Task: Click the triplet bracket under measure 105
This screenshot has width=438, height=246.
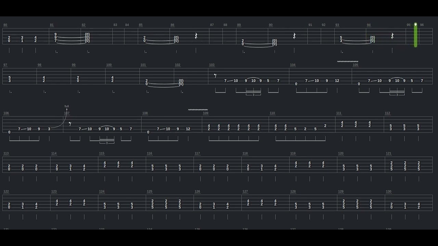Action: pyautogui.click(x=397, y=94)
